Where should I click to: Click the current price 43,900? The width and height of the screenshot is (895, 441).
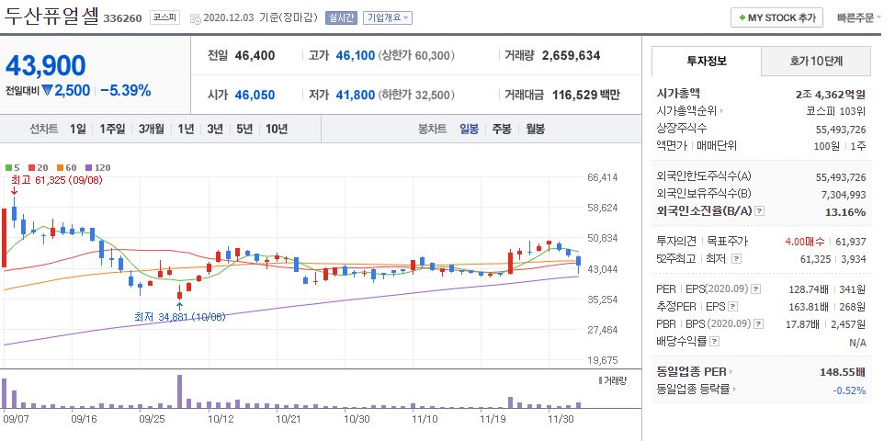click(46, 66)
